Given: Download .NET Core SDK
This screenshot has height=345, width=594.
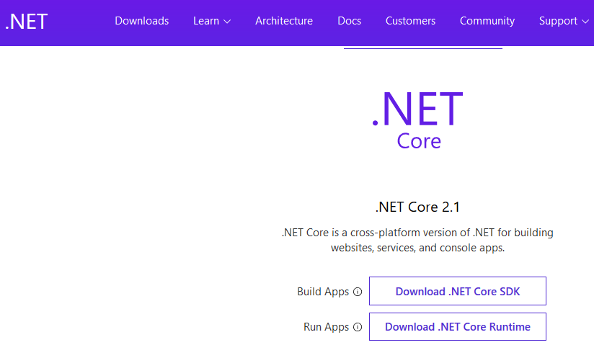Looking at the screenshot, I should tap(458, 291).
